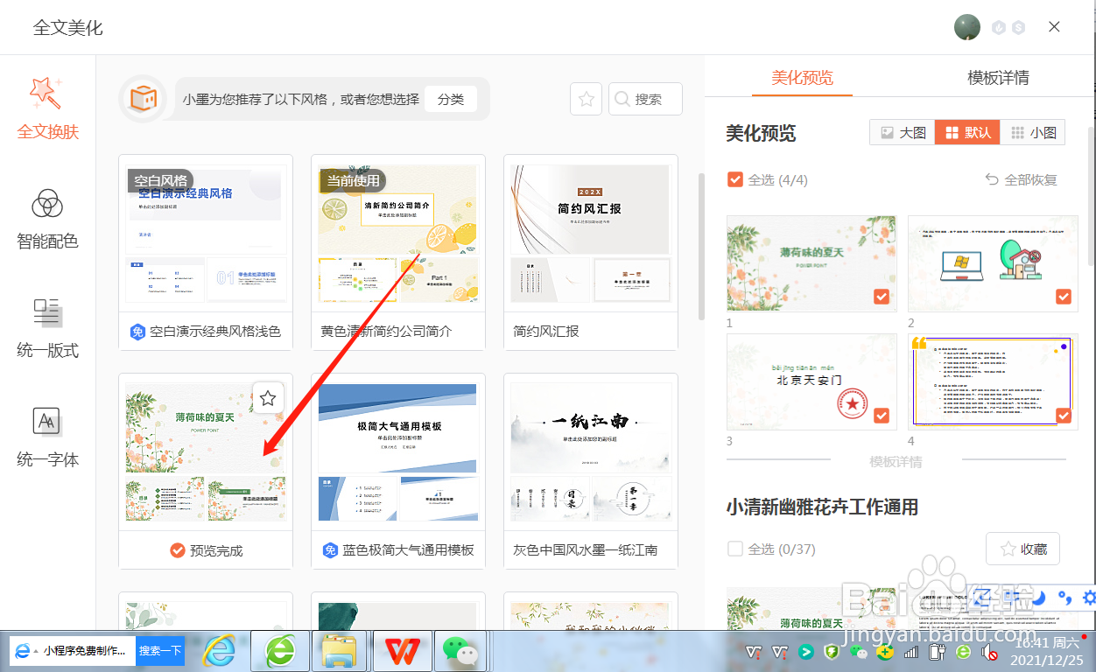1096x672 pixels.
Task: Check 全选 (0/37) for the template pages
Action: (735, 549)
